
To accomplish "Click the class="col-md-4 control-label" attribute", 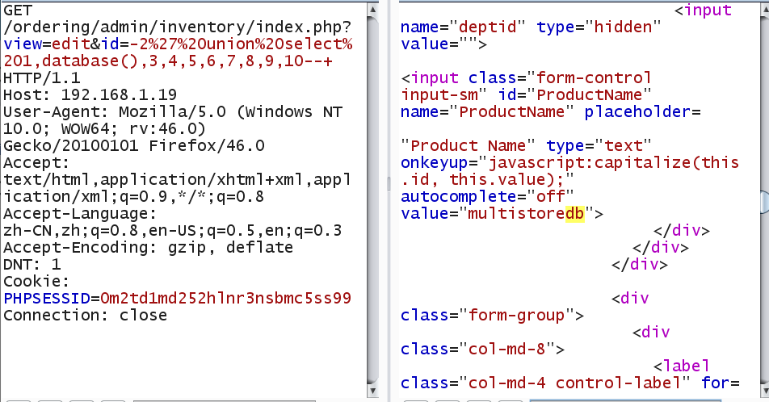I will tap(545, 383).
